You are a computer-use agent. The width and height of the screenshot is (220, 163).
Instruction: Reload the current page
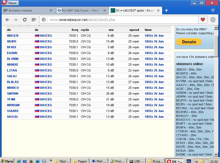25,20
